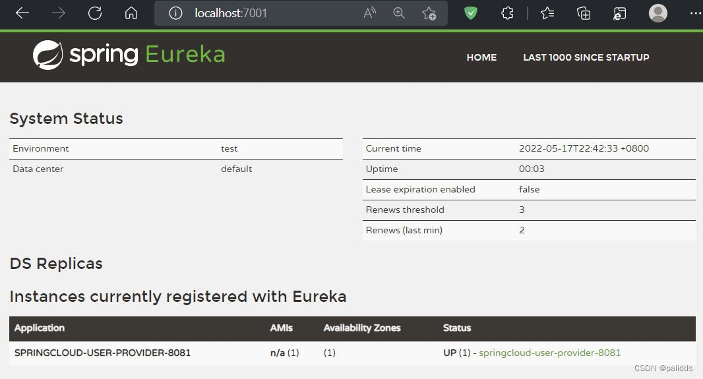Viewport: 703px width, 379px height.
Task: Go back with the browser back arrow
Action: 22,13
